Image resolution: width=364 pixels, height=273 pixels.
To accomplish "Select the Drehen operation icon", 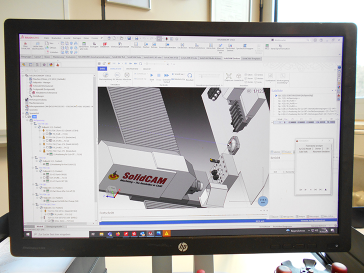I will (x=146, y=44).
